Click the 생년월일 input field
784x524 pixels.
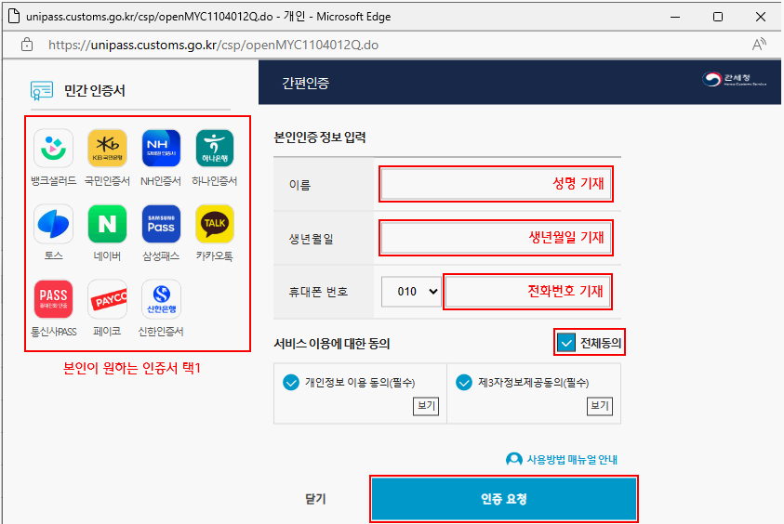[496, 238]
